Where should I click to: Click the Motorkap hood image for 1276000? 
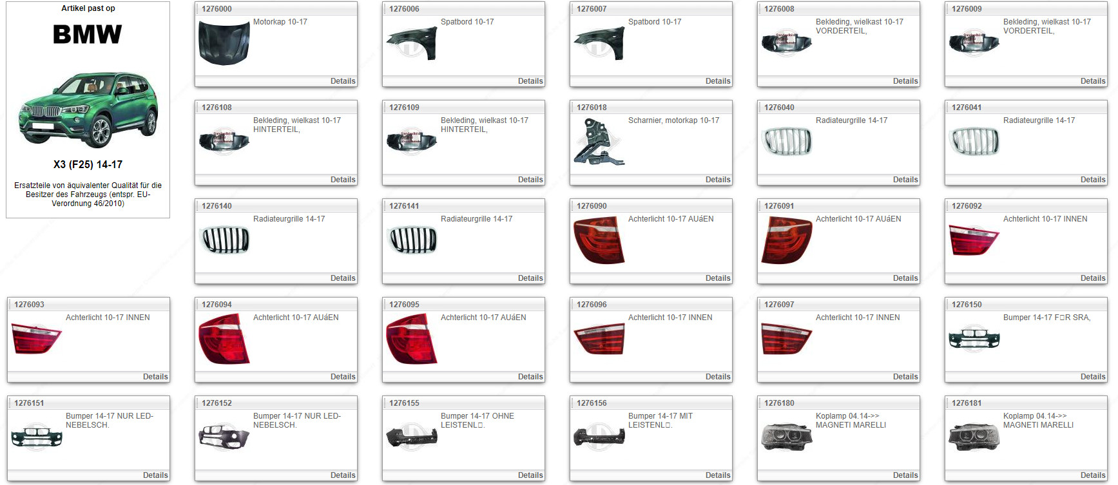point(224,43)
